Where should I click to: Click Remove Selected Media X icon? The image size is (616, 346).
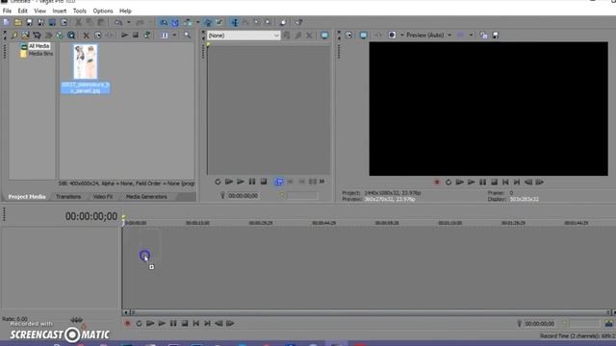coord(86,36)
